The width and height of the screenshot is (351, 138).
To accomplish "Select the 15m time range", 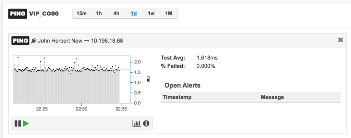I will (82, 13).
